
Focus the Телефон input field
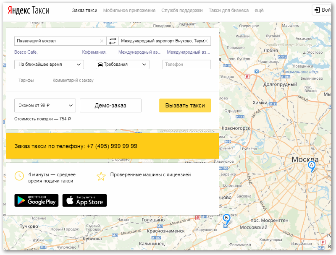[x=186, y=65]
